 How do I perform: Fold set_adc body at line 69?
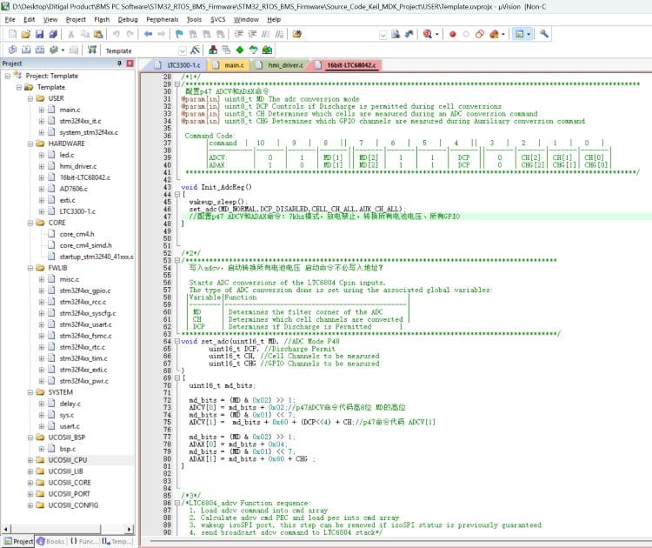coord(177,378)
